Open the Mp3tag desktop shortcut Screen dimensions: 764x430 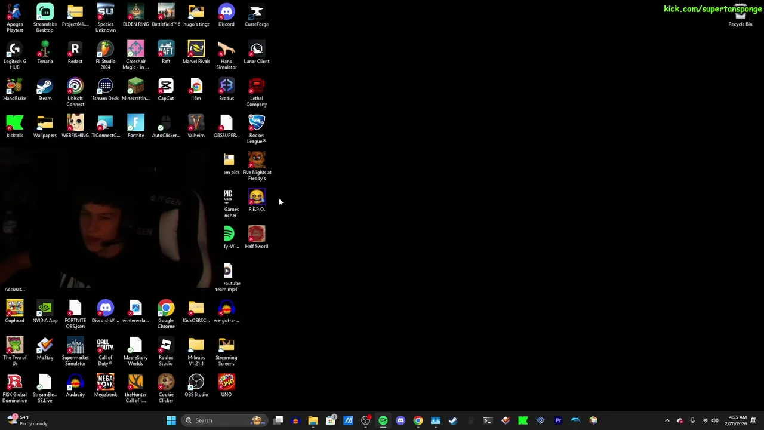(45, 349)
